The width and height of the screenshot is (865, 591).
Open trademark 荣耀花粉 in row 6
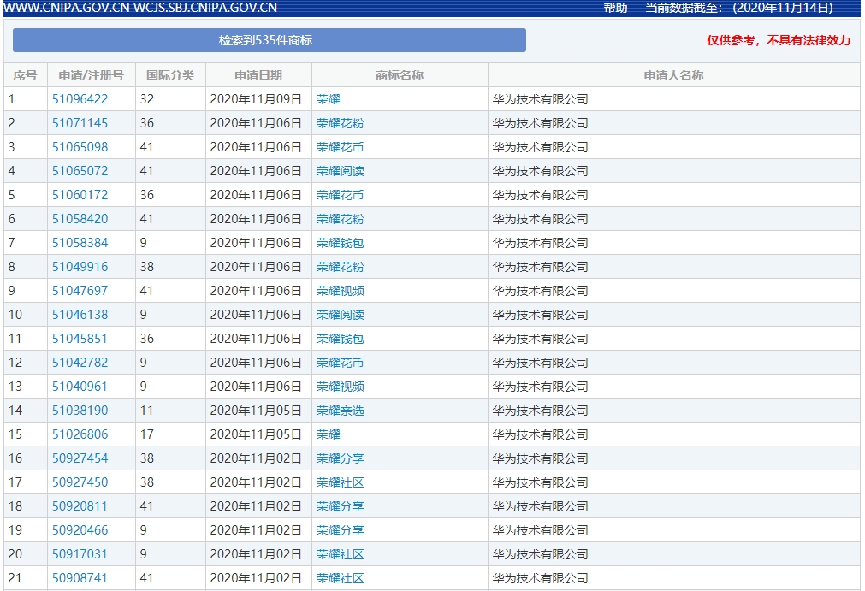(340, 219)
